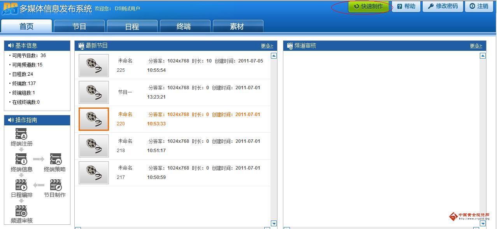Click the 终端信息 icon in 操作指南

point(21,159)
